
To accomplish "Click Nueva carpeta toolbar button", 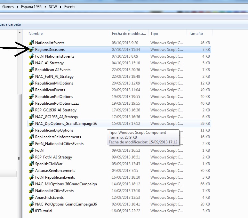I will pos(10,24).
